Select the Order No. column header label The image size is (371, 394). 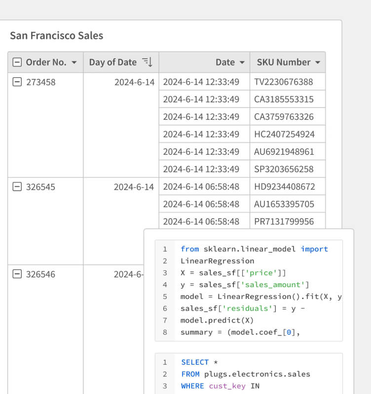click(x=46, y=62)
